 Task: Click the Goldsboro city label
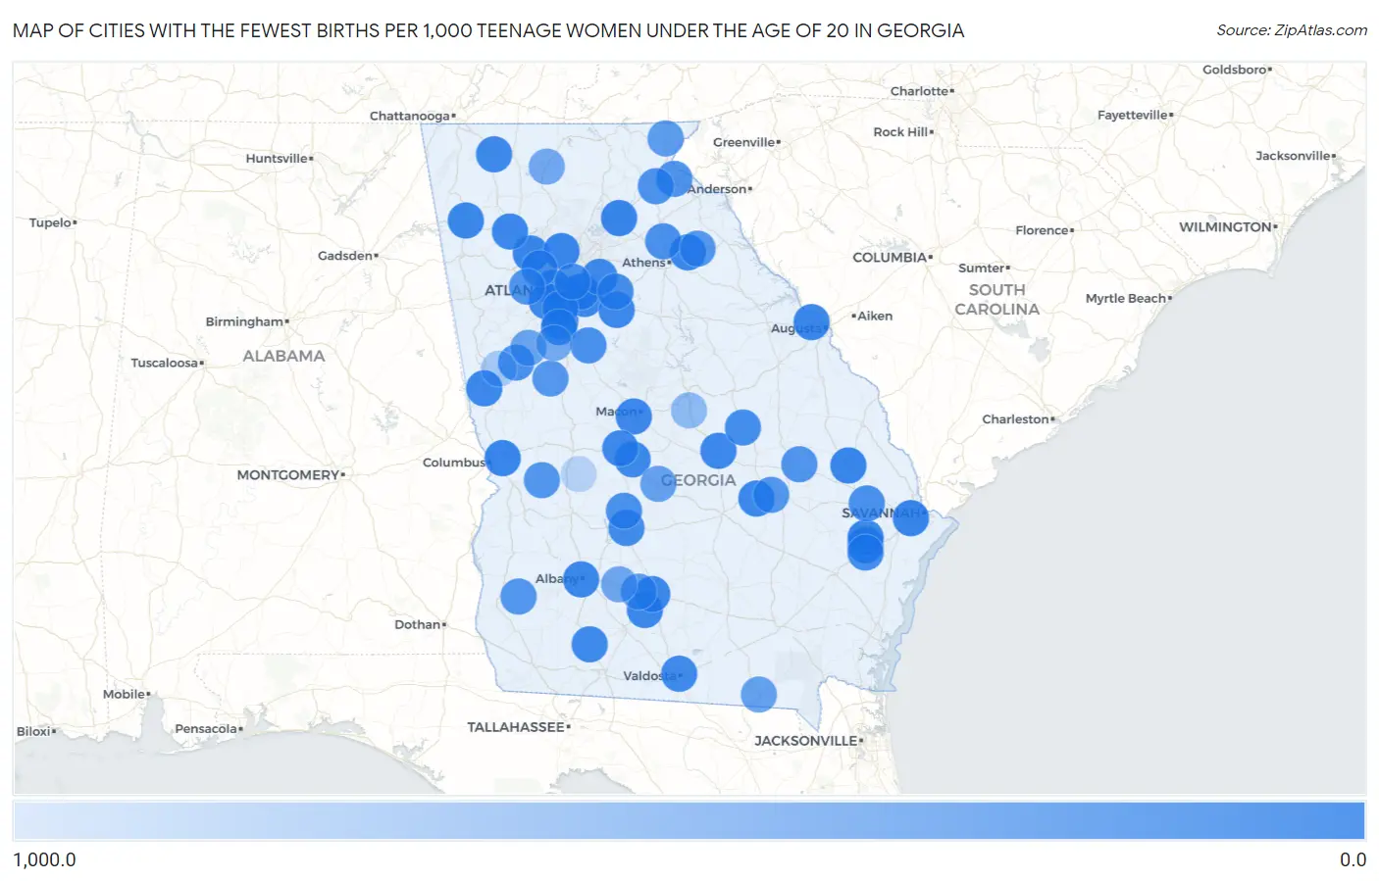(1235, 70)
